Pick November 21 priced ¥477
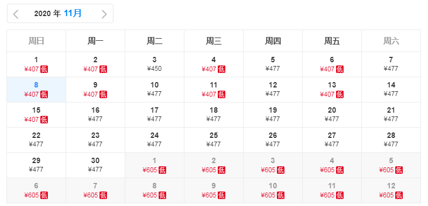428x206 pixels. pyautogui.click(x=391, y=115)
